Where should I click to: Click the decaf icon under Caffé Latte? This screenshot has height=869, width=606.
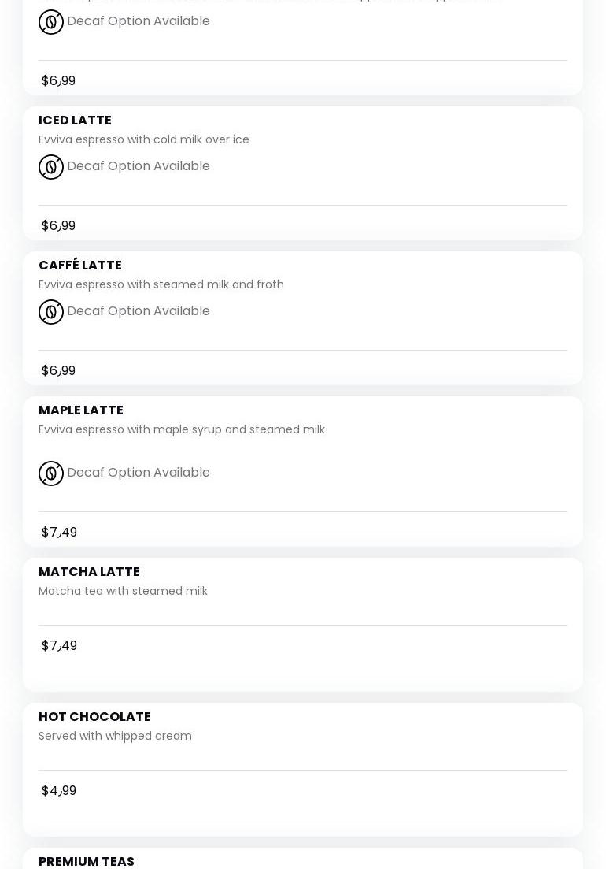click(51, 312)
